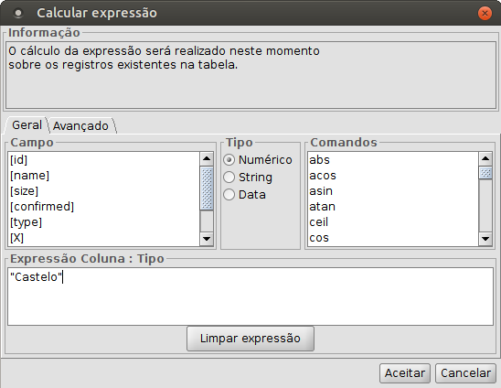Select the [confirmed] field
This screenshot has width=501, height=388.
coord(104,206)
